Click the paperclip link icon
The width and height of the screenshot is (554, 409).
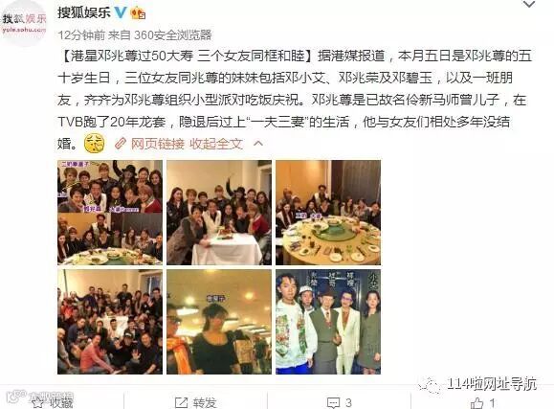coord(121,144)
